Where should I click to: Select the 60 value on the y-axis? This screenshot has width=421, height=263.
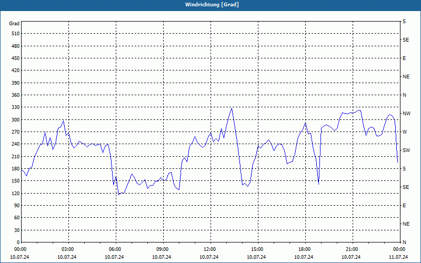[x=17, y=217]
